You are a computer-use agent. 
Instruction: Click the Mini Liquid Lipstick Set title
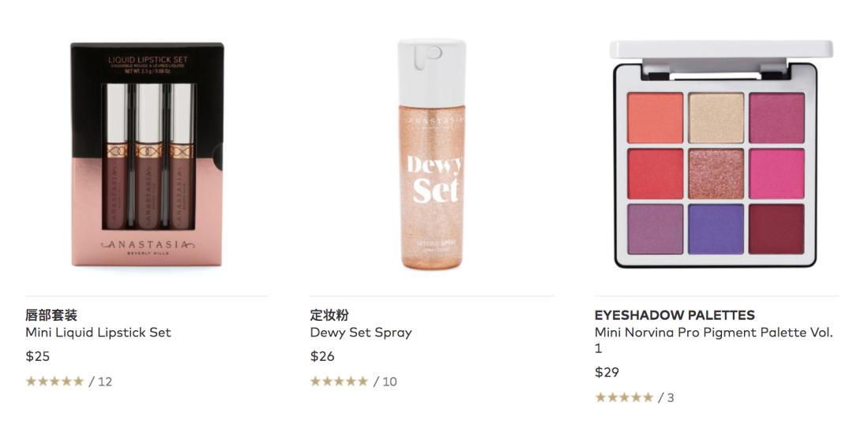[99, 333]
